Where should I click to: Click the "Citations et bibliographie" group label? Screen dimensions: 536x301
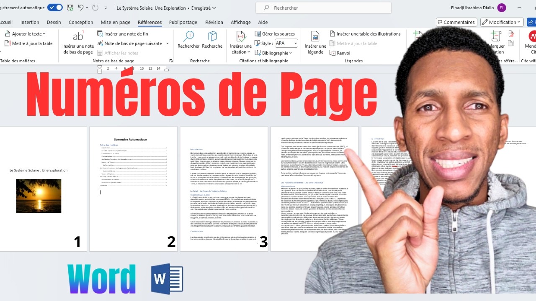pyautogui.click(x=263, y=61)
